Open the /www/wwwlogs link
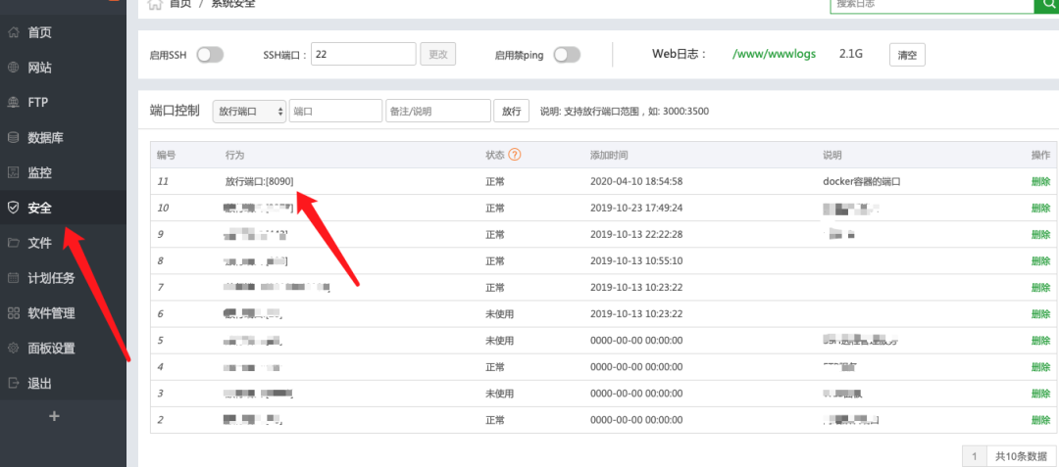The height and width of the screenshot is (467, 1059). pos(774,54)
